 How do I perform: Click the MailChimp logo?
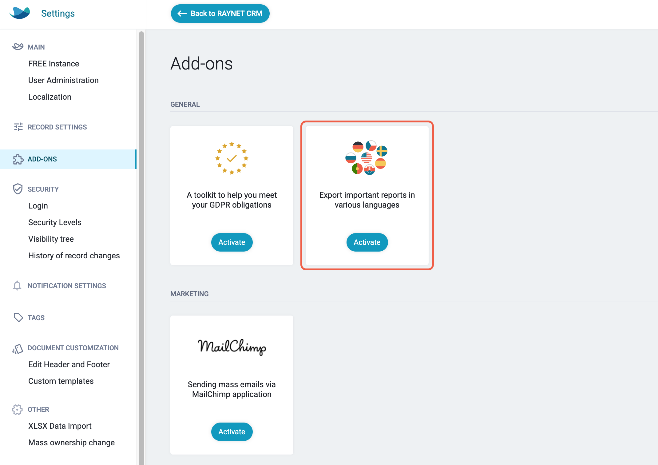click(x=232, y=347)
